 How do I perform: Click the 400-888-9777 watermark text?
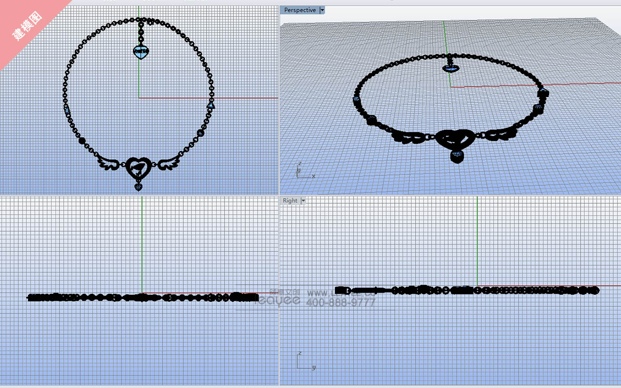341,303
